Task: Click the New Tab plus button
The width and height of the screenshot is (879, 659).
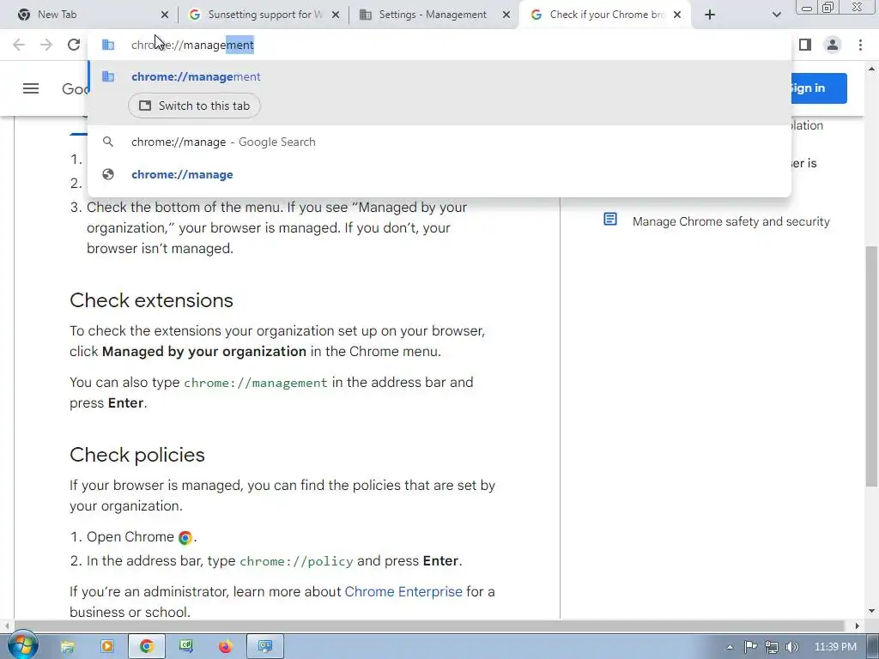Action: tap(710, 15)
